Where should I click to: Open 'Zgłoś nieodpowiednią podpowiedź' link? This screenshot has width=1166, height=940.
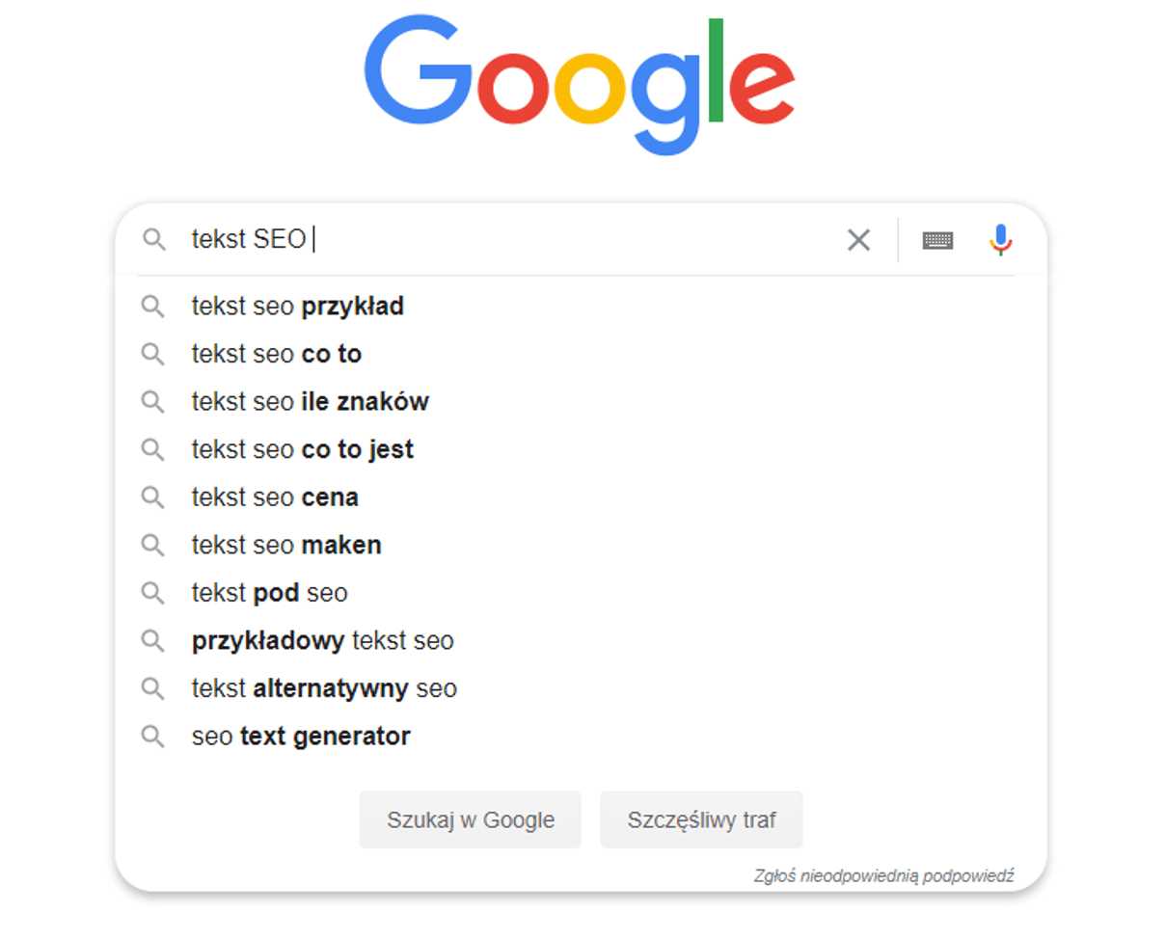pos(883,875)
